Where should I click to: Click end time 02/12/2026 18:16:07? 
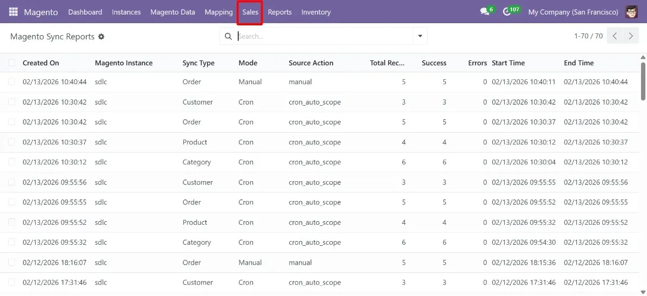(x=596, y=263)
